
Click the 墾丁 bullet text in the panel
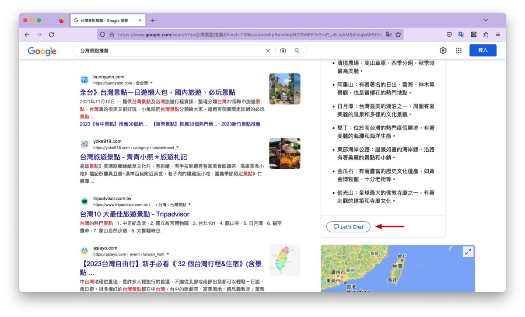coord(385,132)
